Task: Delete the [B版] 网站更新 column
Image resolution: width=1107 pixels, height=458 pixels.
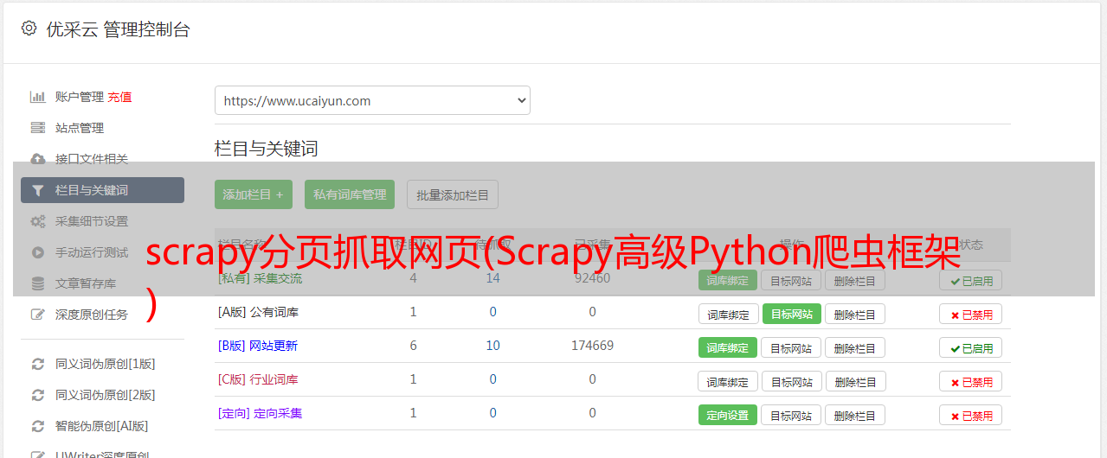Action: [855, 347]
